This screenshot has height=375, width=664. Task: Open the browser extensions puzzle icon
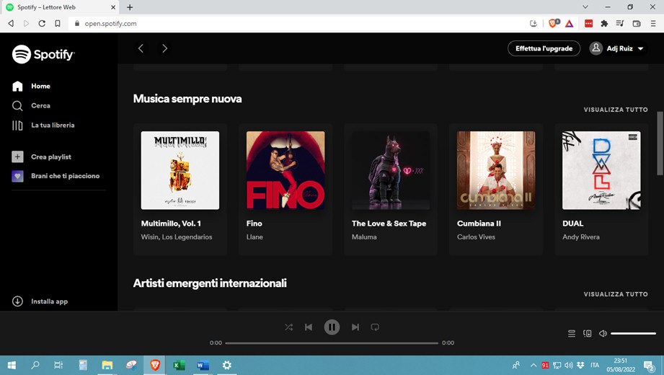[x=604, y=24]
